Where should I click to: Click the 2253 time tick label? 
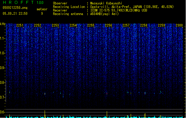point(55,25)
